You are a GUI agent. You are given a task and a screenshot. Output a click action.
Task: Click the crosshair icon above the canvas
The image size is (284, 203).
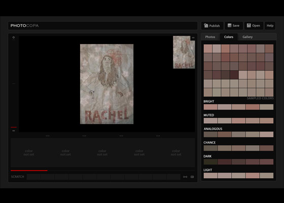(x=14, y=38)
